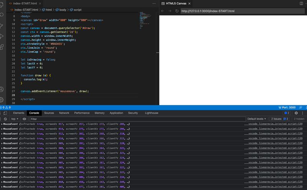Viewport: 307px width, 190px height.
Task: Open Manage gear in the activity bar
Action: [2, 100]
